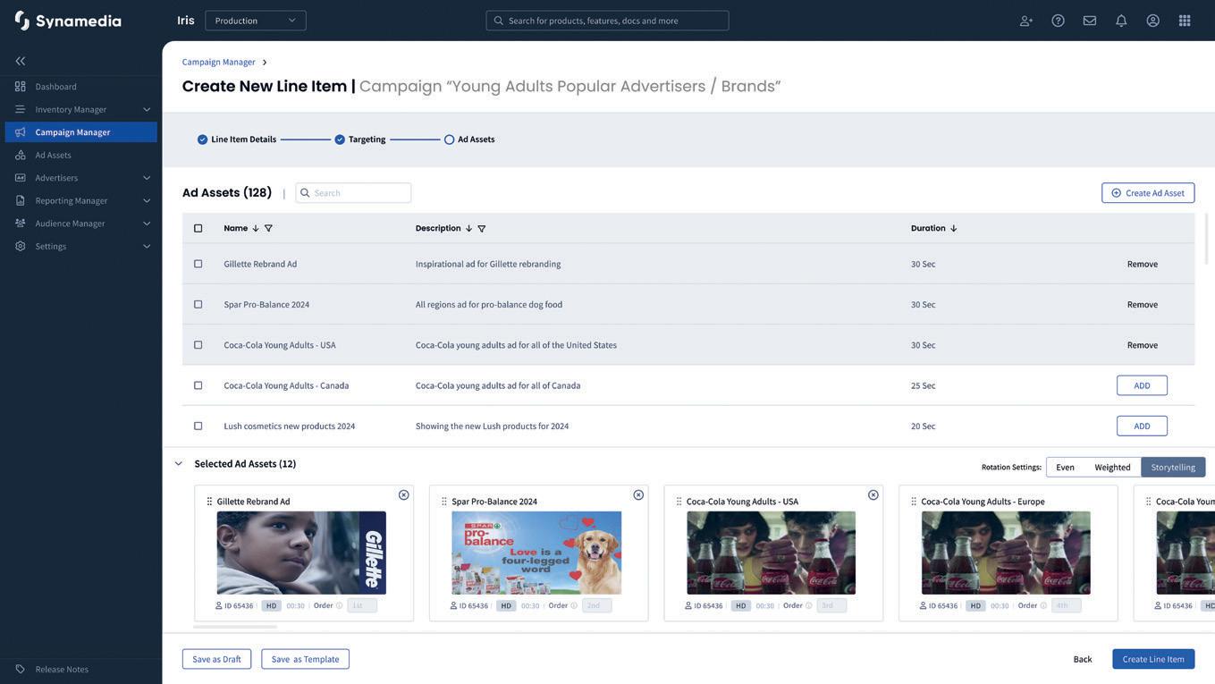1215x684 pixels.
Task: Open the mail inbox icon
Action: pyautogui.click(x=1090, y=21)
